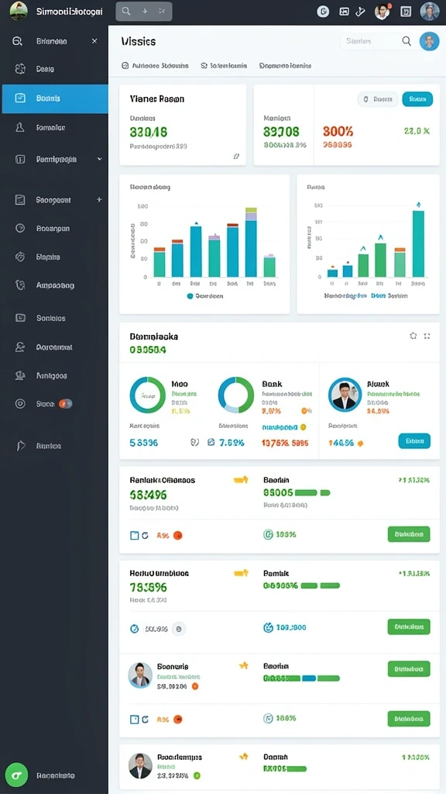Click the tallest bar in the left bar chart
446x794 pixels.
point(252,242)
